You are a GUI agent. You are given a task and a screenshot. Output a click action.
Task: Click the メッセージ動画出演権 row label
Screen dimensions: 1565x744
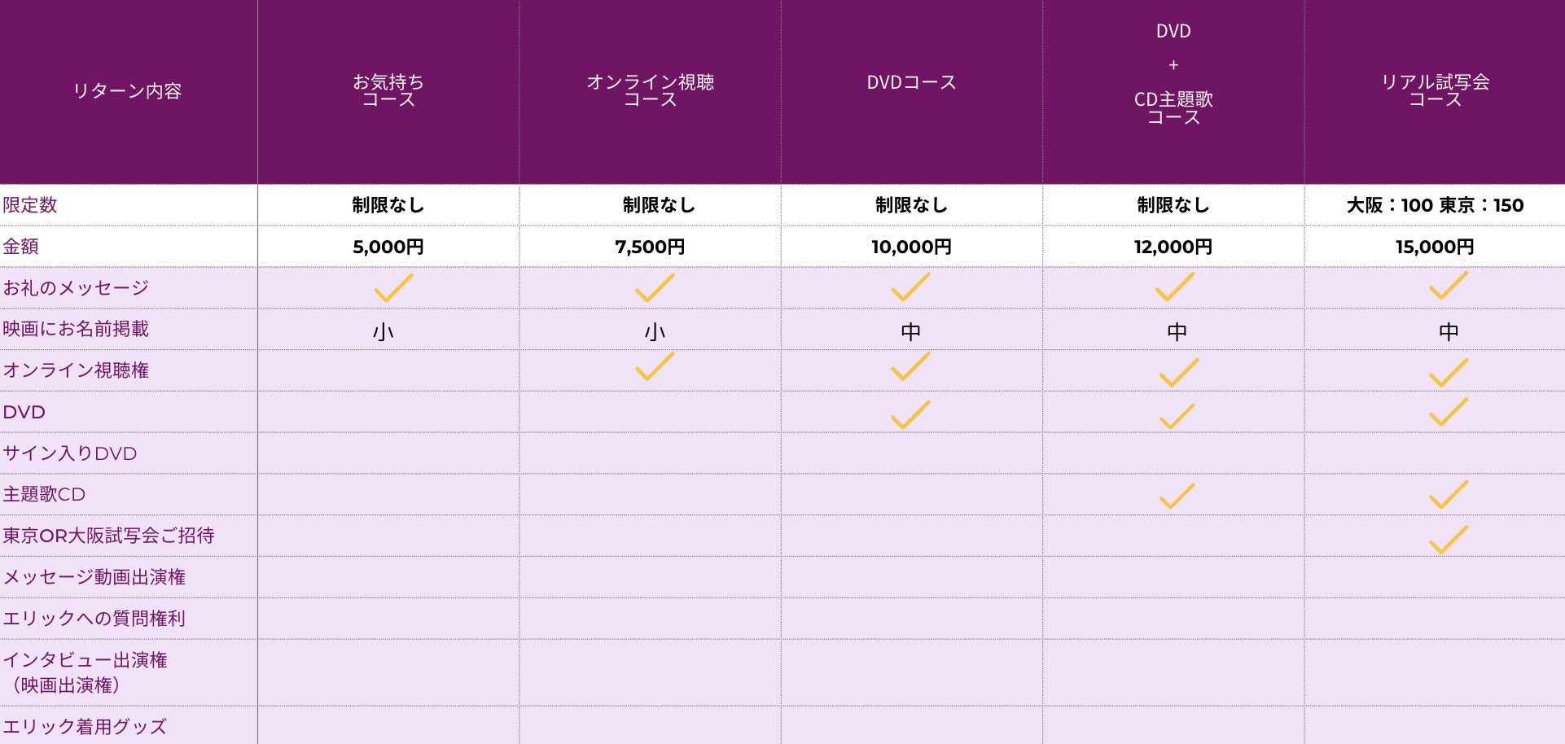(94, 577)
